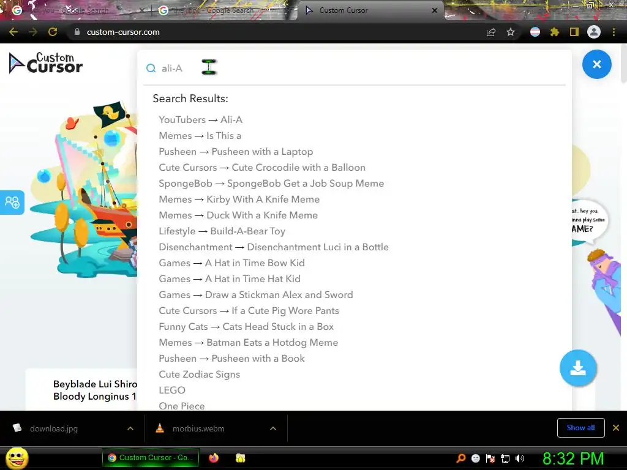Viewport: 627px width, 470px height.
Task: Open YouTubers → Ali-A result
Action: tap(200, 119)
